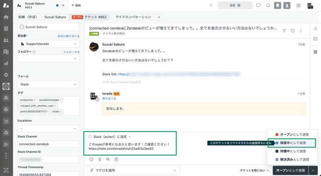This screenshot has height=176, width=321.
Task: Add a new tab with 追加
Action: 76,5
